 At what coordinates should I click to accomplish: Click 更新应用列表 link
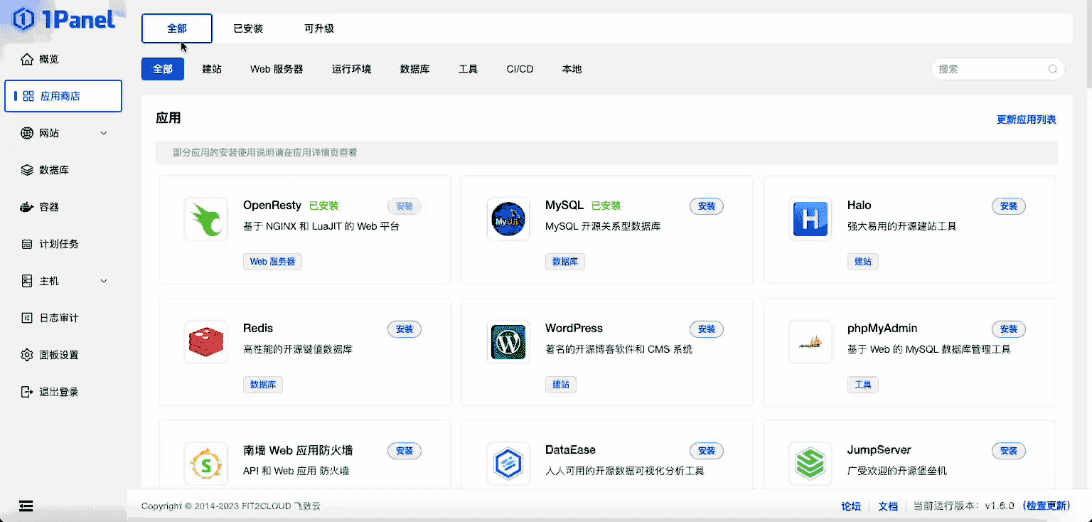click(1027, 120)
